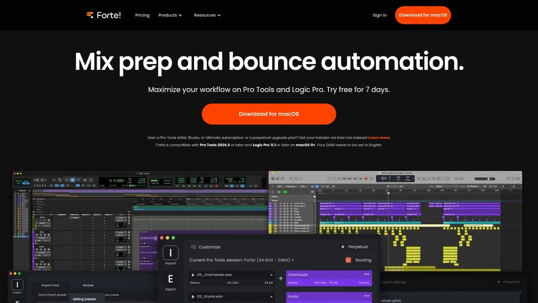Select the Pro Tools Smart/Grabber tool icon
Viewport: 538px width, 303px height.
73,180
